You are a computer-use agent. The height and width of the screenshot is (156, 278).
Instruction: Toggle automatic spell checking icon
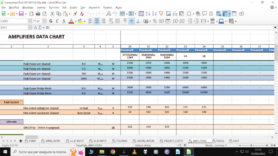pyautogui.click(x=115, y=14)
